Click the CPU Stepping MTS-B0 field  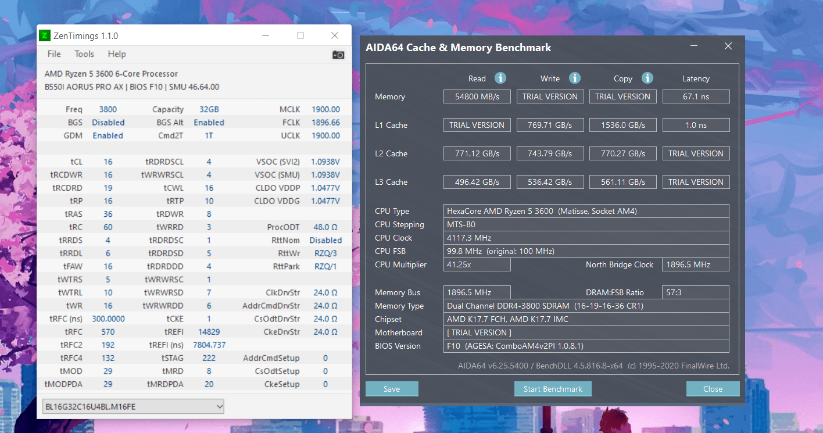[x=586, y=224]
